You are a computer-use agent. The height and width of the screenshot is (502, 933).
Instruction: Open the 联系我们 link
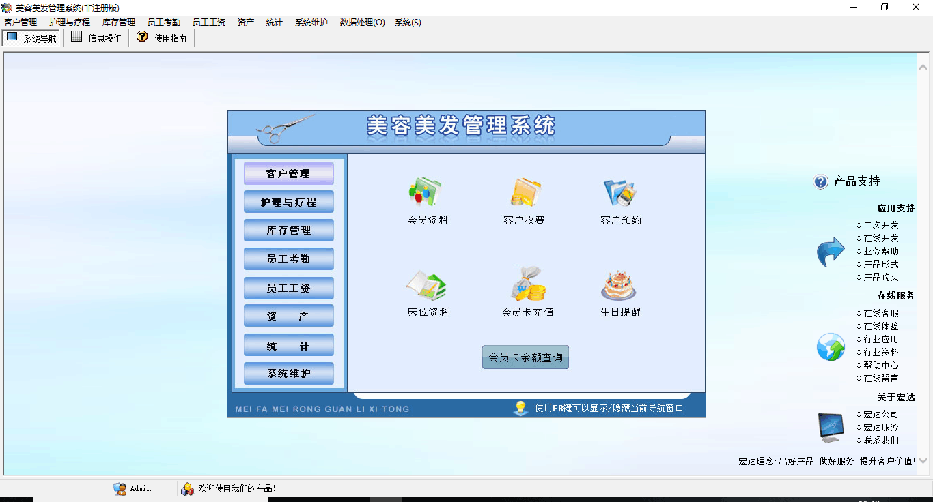coord(881,440)
